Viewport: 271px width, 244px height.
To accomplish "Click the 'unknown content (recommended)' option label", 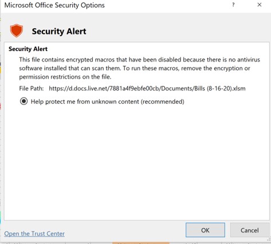I will point(138,101).
